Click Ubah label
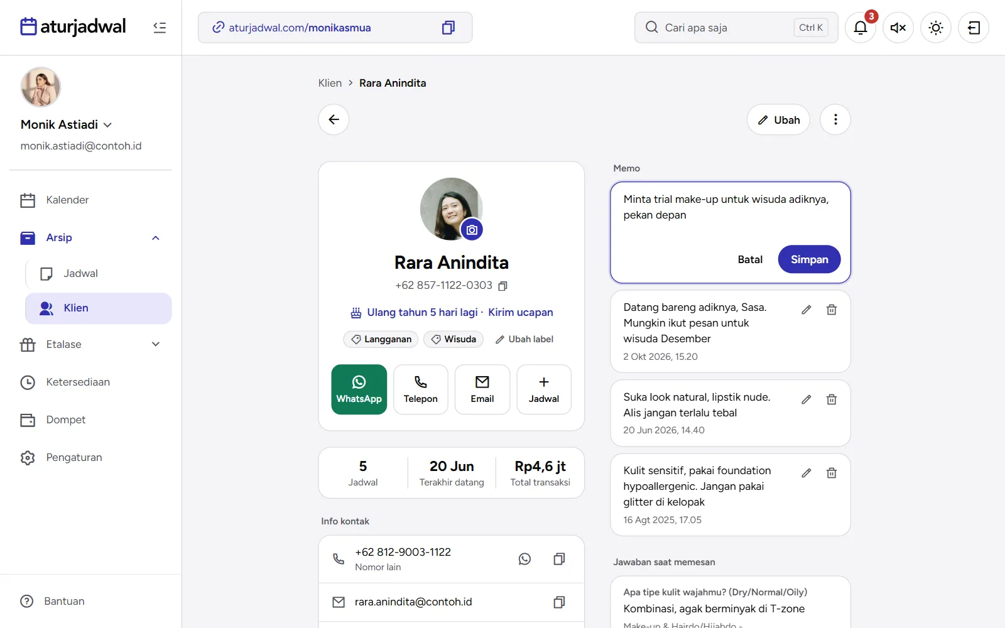 pyautogui.click(x=524, y=339)
